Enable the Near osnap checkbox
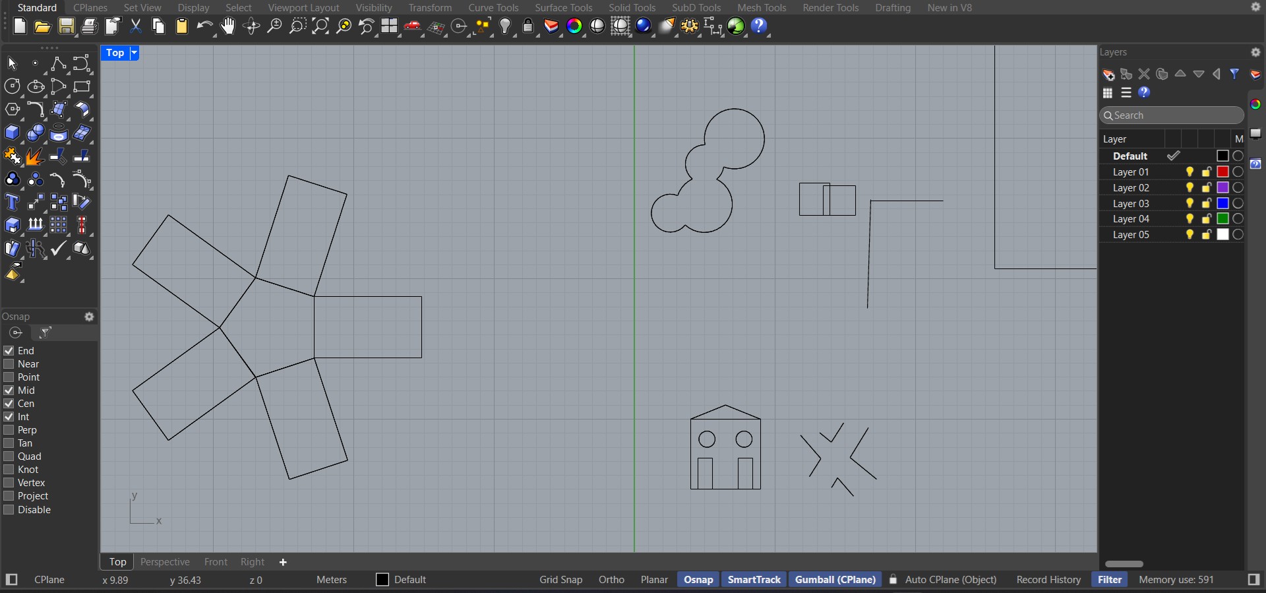Image resolution: width=1266 pixels, height=593 pixels. (x=9, y=364)
